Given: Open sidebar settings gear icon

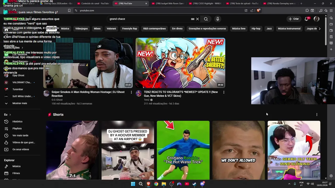Looking at the screenshot, I should point(331,176).
